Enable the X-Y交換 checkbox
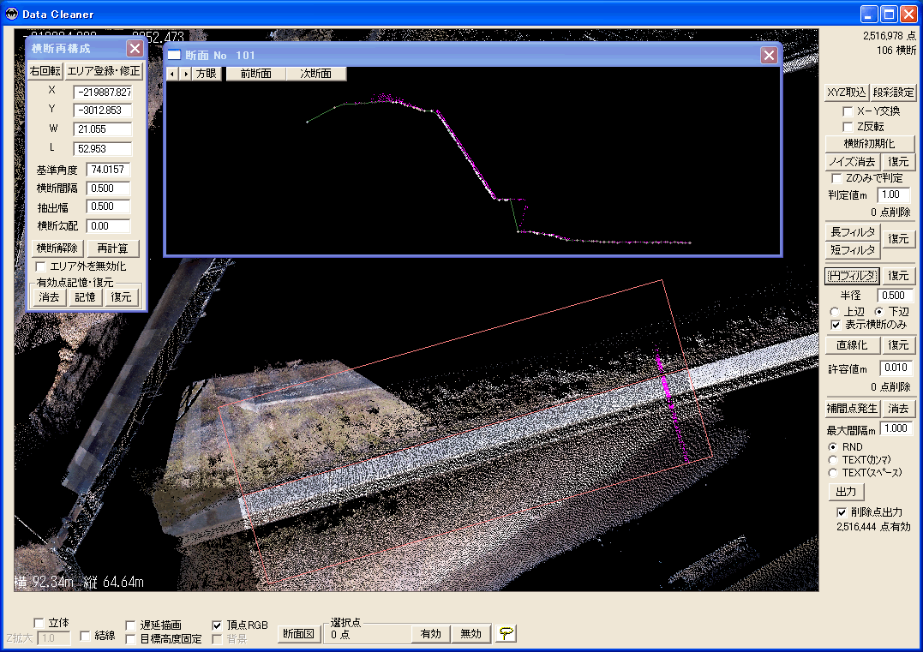923x652 pixels. click(848, 111)
